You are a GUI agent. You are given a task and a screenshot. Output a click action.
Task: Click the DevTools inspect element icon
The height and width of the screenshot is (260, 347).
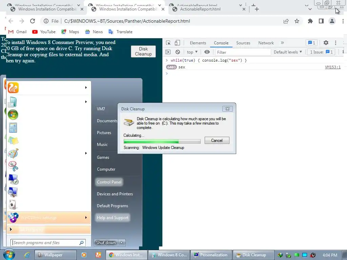168,43
